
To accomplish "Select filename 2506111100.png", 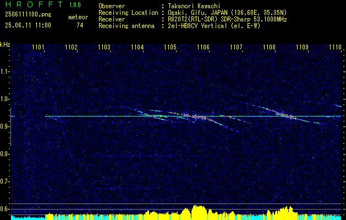I will 28,15.
